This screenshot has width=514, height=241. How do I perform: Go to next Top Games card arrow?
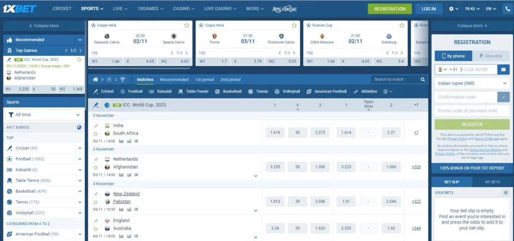(x=81, y=51)
